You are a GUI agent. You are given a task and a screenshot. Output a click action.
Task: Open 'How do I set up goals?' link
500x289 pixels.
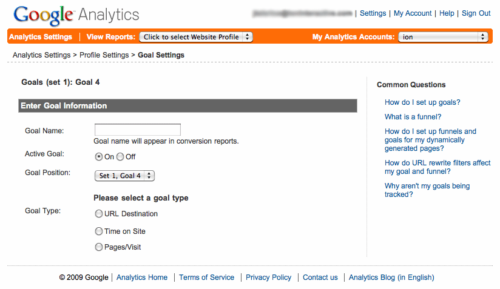[422, 102]
